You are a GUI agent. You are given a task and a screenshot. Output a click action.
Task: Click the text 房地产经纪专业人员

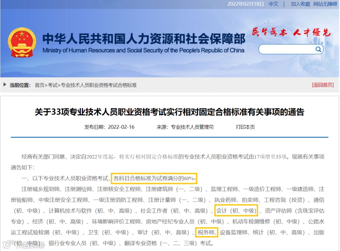170,221
